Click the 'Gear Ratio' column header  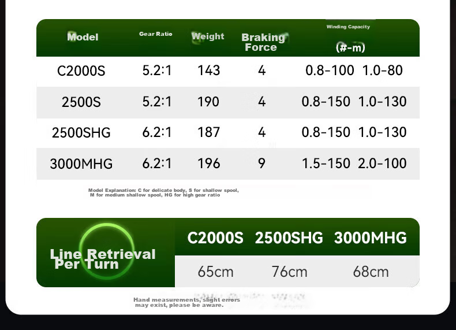tap(156, 34)
